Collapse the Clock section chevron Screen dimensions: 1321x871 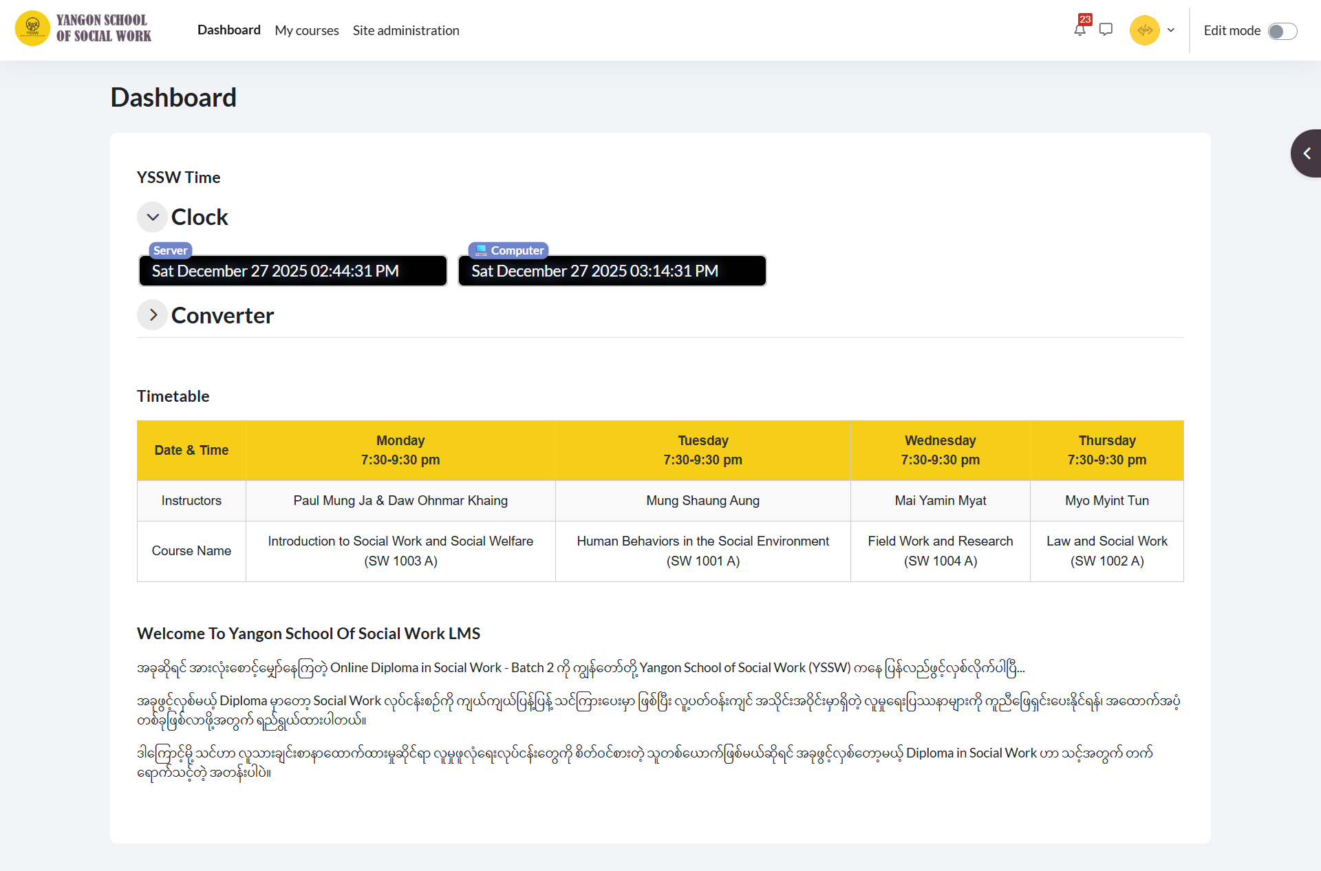[153, 217]
